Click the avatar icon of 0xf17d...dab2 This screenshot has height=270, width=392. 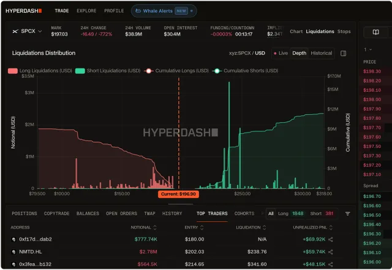(x=13, y=239)
